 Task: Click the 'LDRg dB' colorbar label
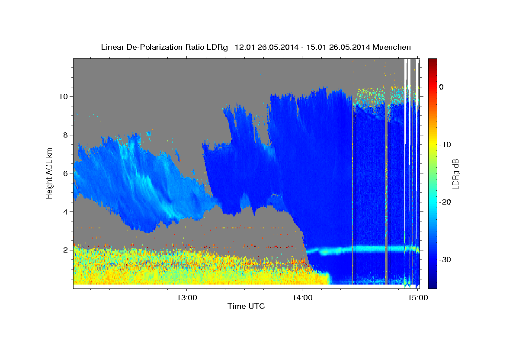click(455, 173)
